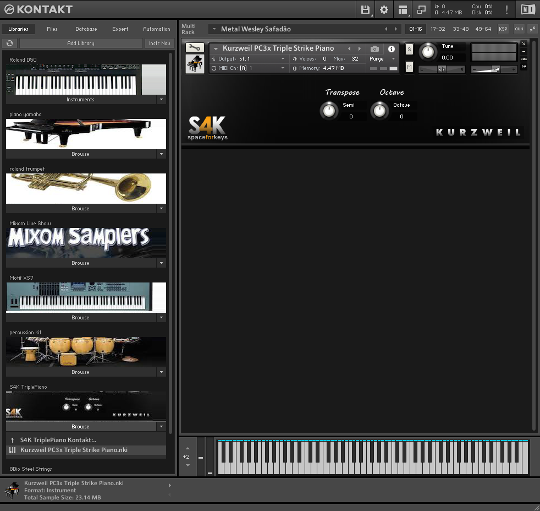Open the workspace layout panel menu
This screenshot has width=540, height=511.
click(x=403, y=10)
